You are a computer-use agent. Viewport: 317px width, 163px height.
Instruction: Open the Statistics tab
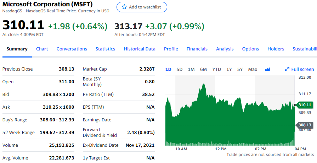[x=105, y=49]
